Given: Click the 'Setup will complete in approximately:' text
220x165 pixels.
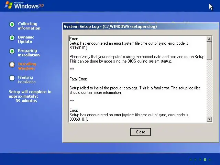Looking at the screenshot, I should pyautogui.click(x=30, y=94).
